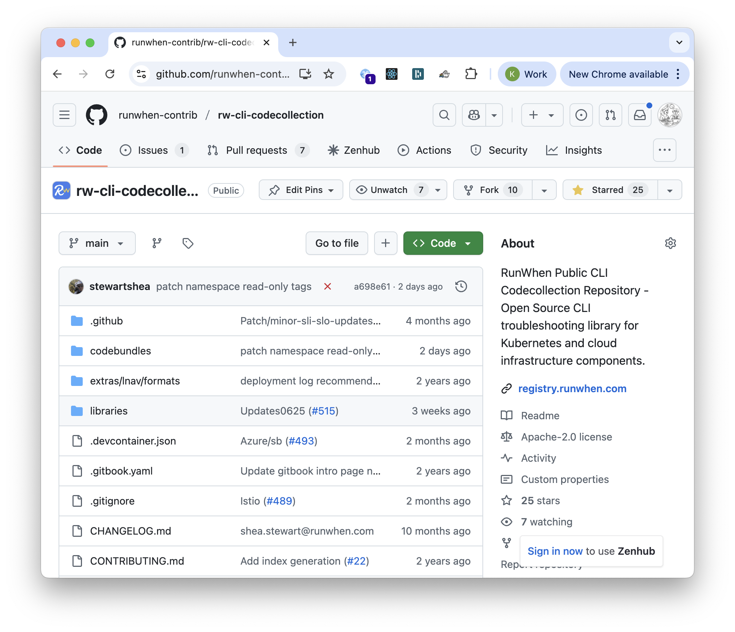The image size is (735, 632).
Task: Click Unwatch to toggle watching
Action: [x=389, y=190]
